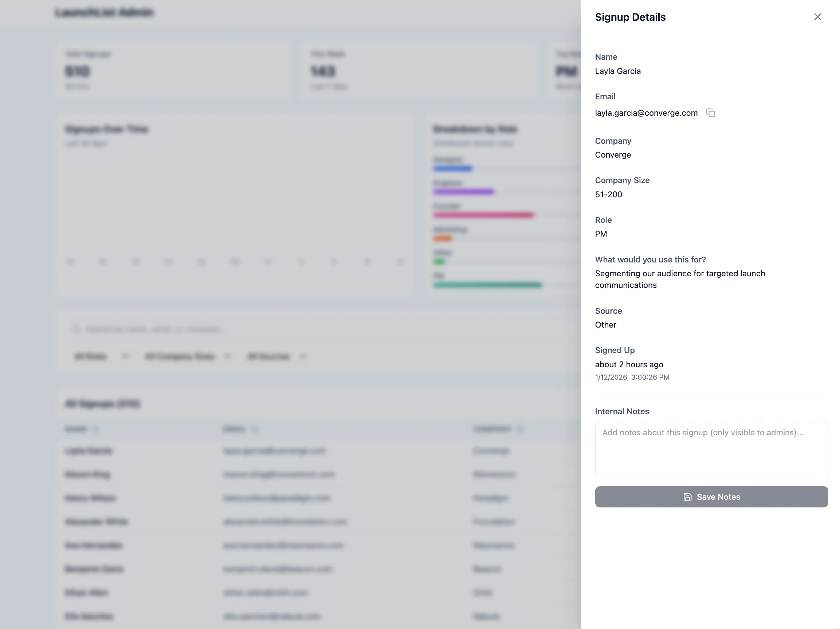840x629 pixels.
Task: Select the email address layla.garcia@converge.com
Action: (x=646, y=113)
